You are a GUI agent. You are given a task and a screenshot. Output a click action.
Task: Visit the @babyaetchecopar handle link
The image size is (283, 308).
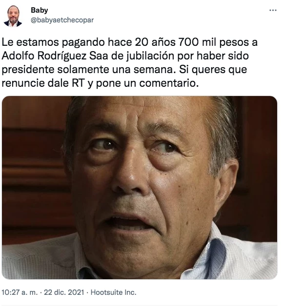pyautogui.click(x=62, y=20)
